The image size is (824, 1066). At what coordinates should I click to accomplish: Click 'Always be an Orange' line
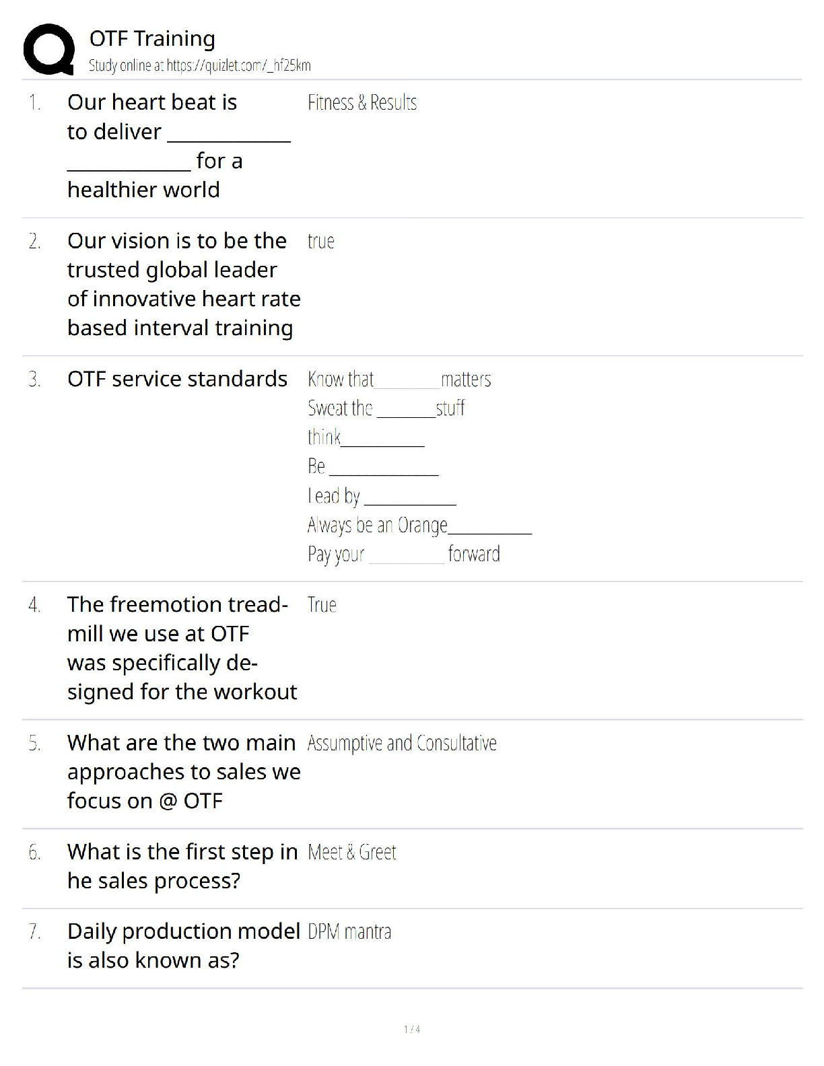click(419, 526)
